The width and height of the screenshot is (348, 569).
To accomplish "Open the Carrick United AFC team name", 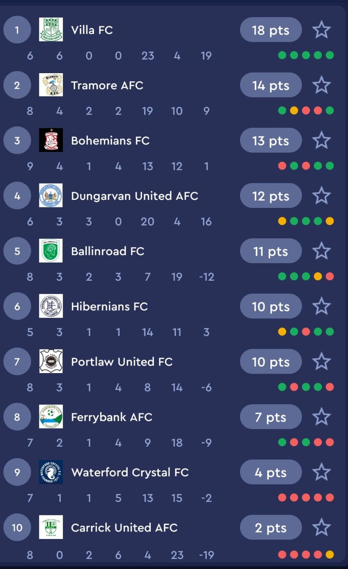I will (x=124, y=527).
